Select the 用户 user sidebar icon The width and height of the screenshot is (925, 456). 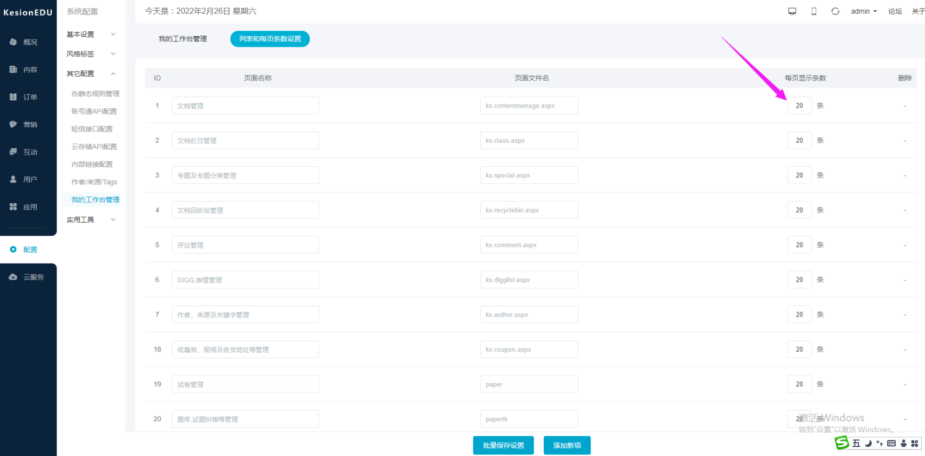coord(13,180)
